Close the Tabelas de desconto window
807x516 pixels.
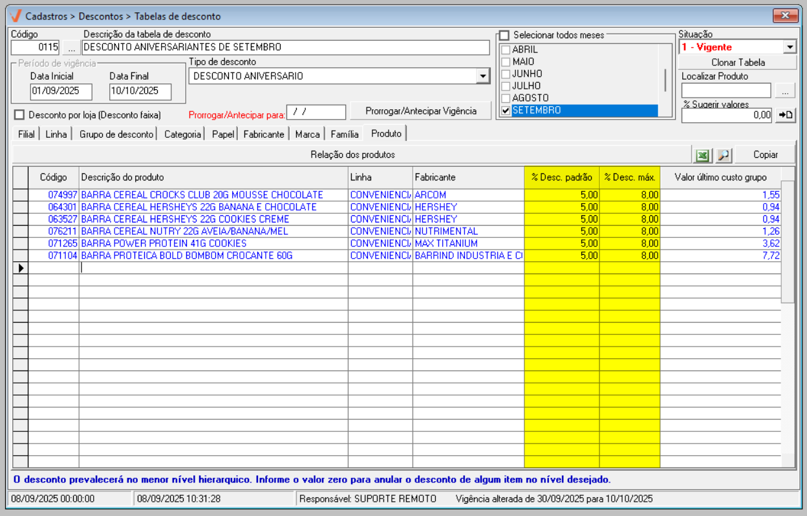coord(785,16)
